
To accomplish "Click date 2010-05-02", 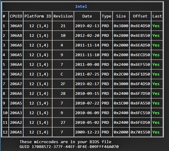I will [87, 123].
